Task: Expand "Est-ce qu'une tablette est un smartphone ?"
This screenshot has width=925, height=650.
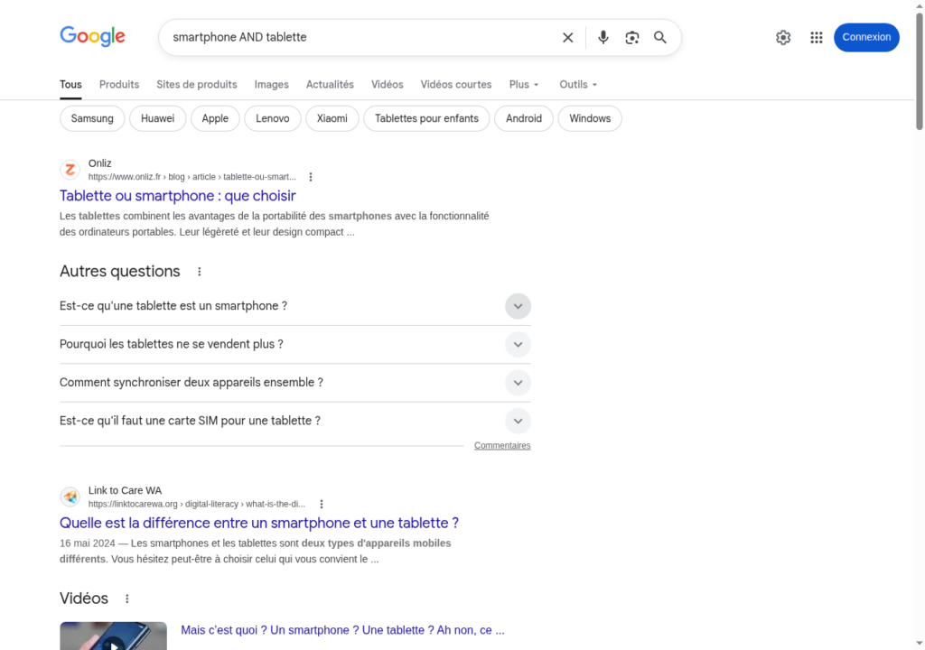Action: tap(518, 306)
